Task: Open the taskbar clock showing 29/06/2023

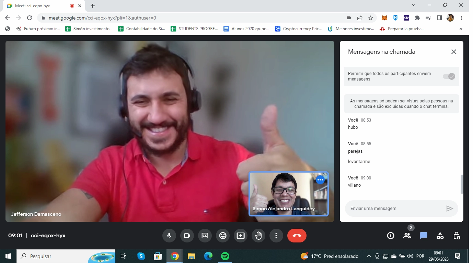Action: click(438, 256)
